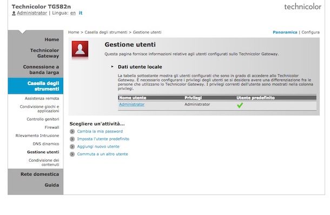Open the Rete domestica menu
The width and height of the screenshot is (330, 215).
click(x=39, y=174)
